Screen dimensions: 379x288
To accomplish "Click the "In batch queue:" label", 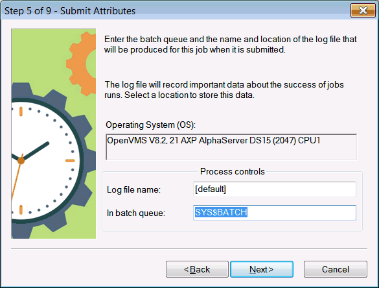I will click(136, 213).
